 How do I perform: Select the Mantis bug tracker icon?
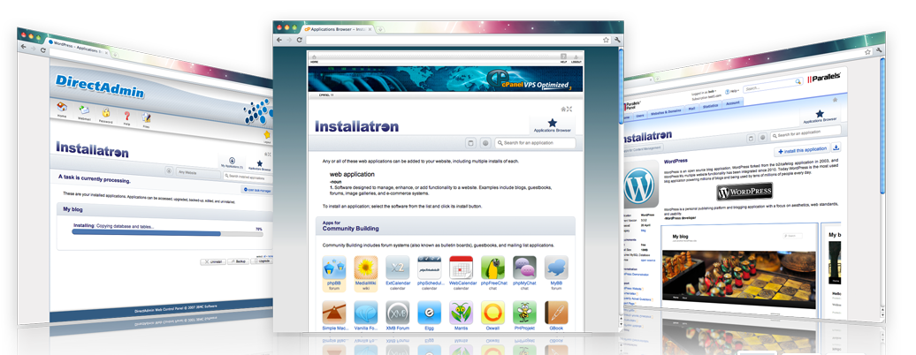point(461,314)
